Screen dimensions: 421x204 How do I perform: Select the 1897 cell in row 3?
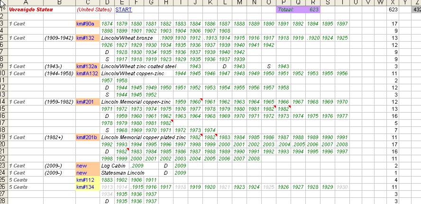[x=342, y=24]
